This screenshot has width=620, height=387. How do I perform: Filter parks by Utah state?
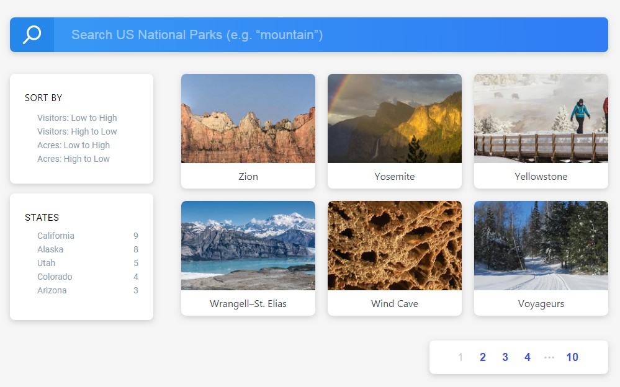[x=47, y=263]
